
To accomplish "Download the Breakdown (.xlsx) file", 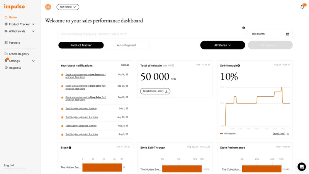I will (155, 91).
